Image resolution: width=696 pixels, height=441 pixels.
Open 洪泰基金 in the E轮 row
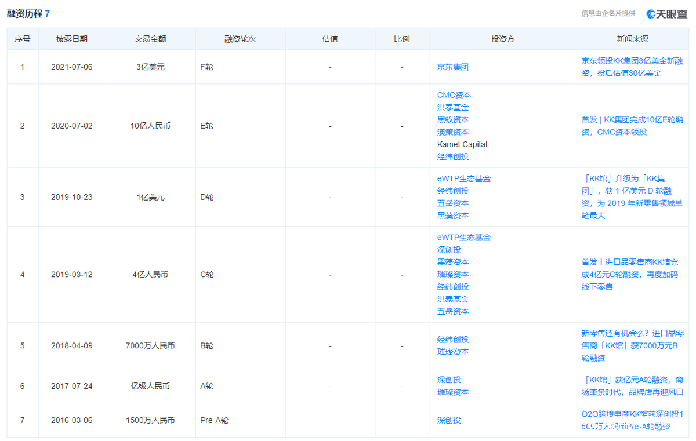[x=453, y=107]
